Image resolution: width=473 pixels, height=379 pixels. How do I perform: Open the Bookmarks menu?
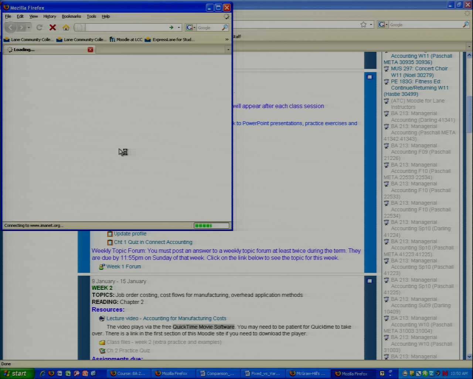click(x=71, y=16)
